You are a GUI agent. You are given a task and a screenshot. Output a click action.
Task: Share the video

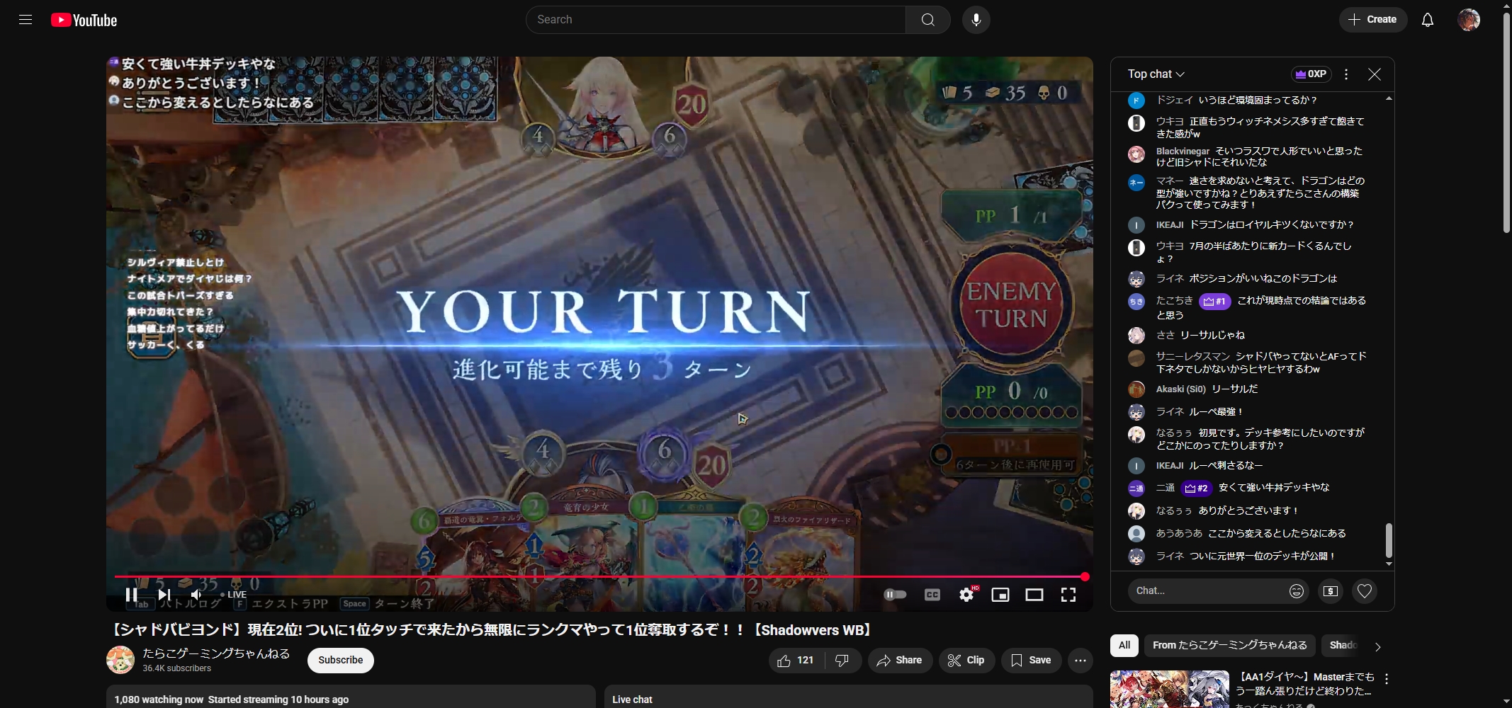pyautogui.click(x=900, y=661)
